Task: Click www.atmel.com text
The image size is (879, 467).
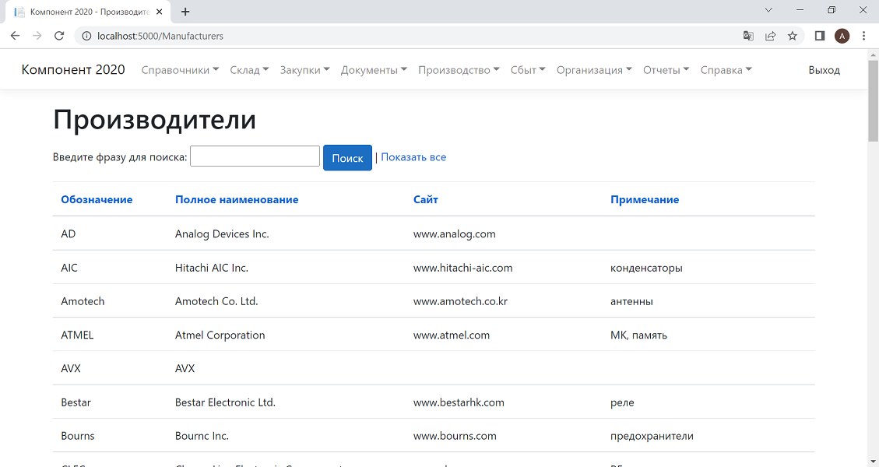Action: click(452, 335)
